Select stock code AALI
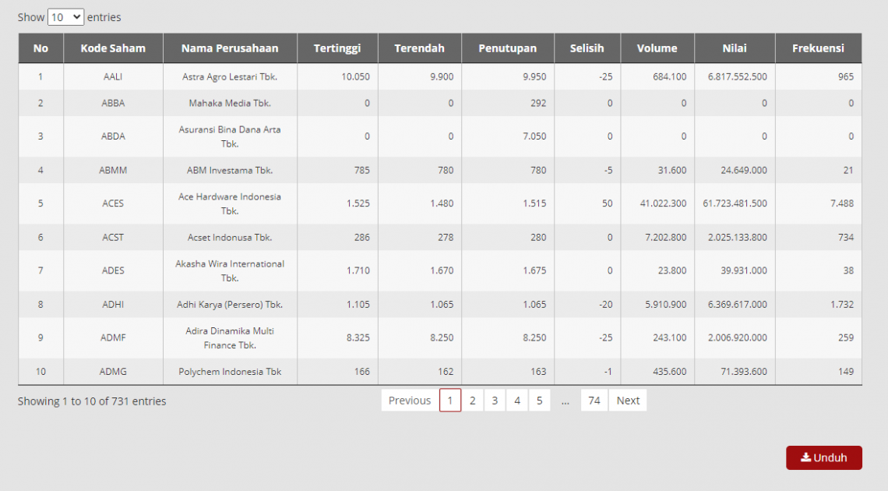Image resolution: width=888 pixels, height=491 pixels. pos(113,76)
